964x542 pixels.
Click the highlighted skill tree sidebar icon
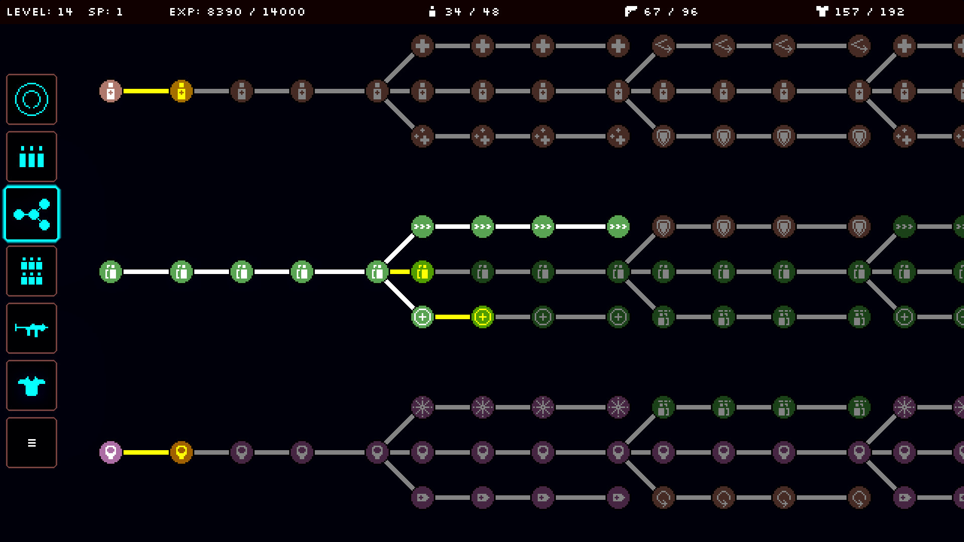click(x=31, y=213)
